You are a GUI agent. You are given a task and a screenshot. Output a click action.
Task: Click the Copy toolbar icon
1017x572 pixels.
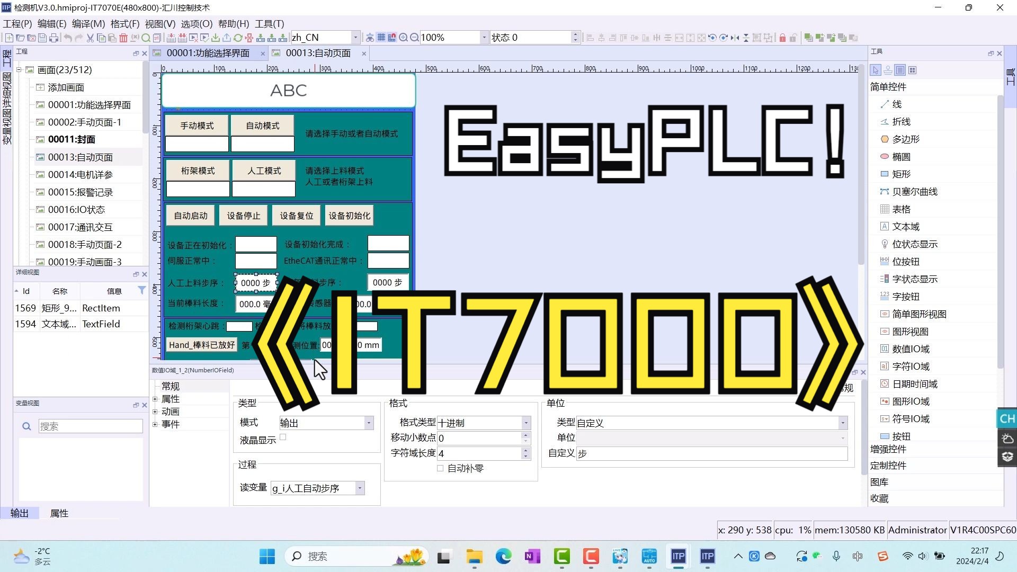[x=101, y=38]
